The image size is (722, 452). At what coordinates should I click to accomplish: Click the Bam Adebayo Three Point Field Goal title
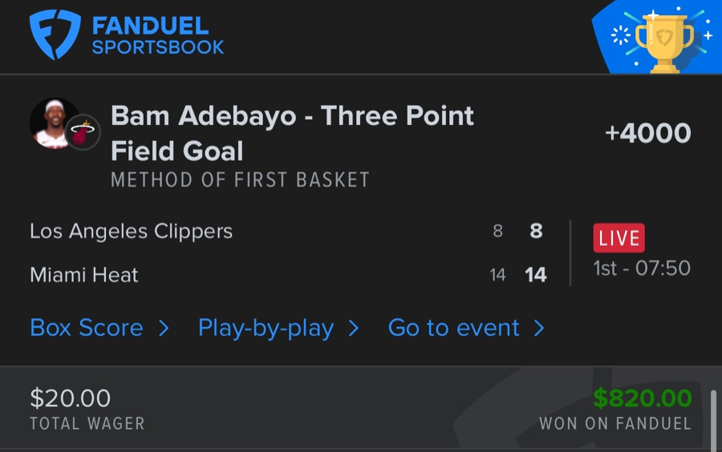pyautogui.click(x=292, y=133)
